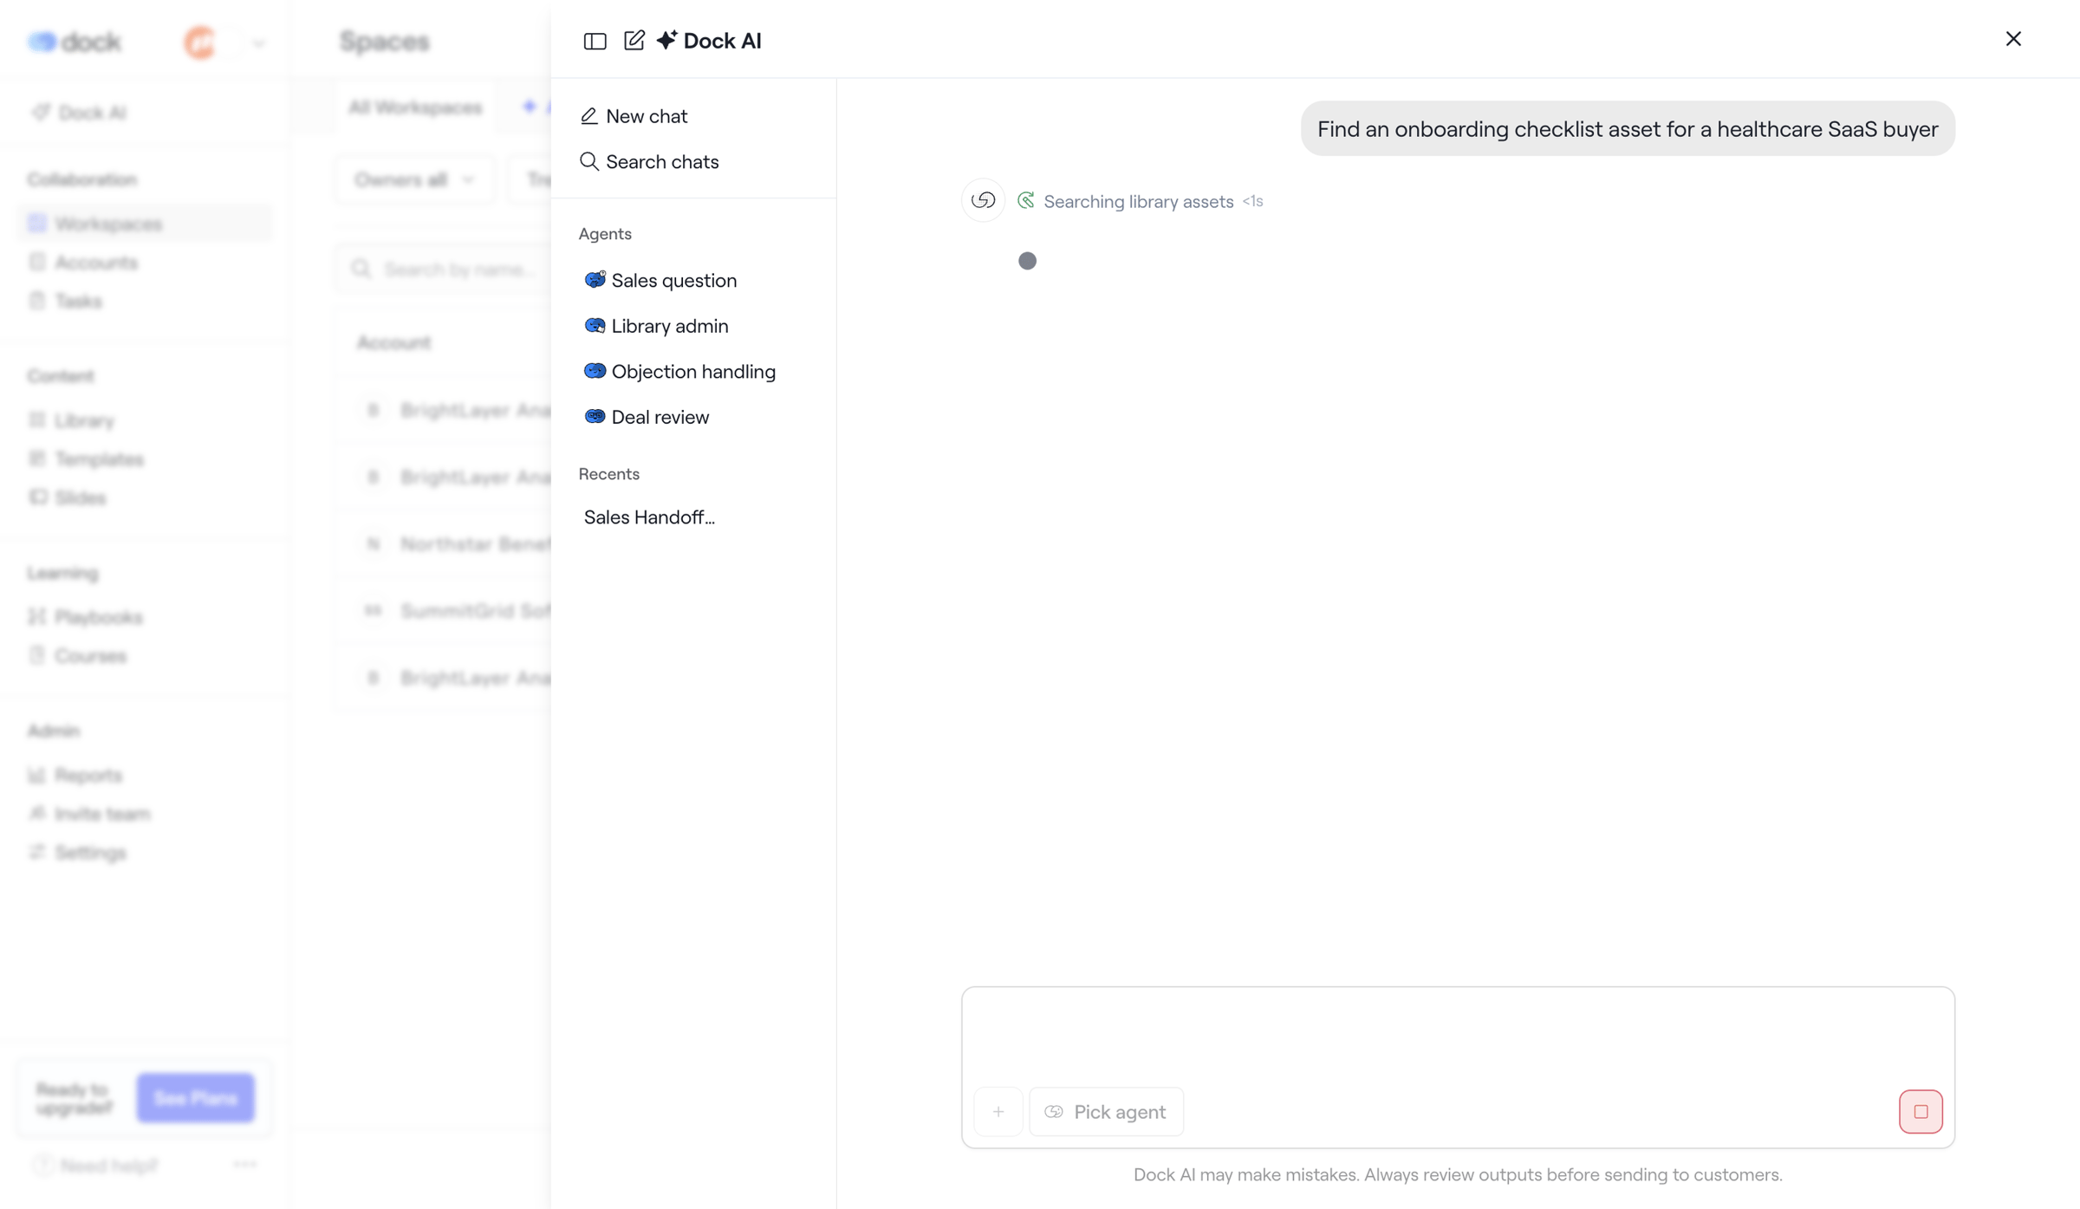Click the Reports icon in sidebar

pyautogui.click(x=36, y=775)
